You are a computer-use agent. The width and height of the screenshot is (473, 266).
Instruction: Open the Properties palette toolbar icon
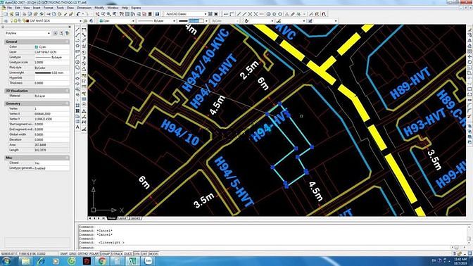[122, 14]
